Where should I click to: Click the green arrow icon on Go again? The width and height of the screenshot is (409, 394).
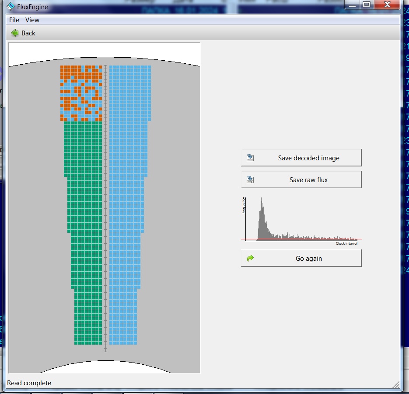[250, 258]
